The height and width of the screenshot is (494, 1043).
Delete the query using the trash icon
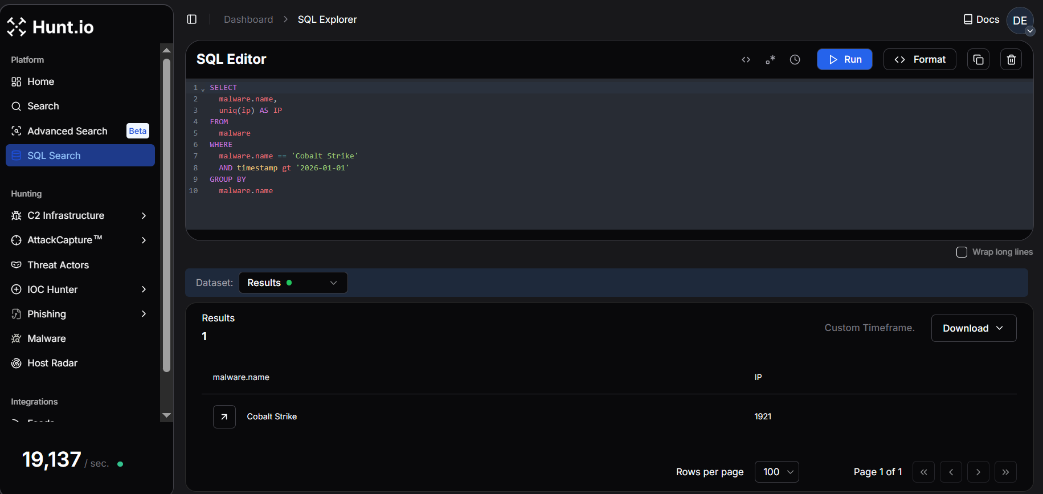point(1011,59)
